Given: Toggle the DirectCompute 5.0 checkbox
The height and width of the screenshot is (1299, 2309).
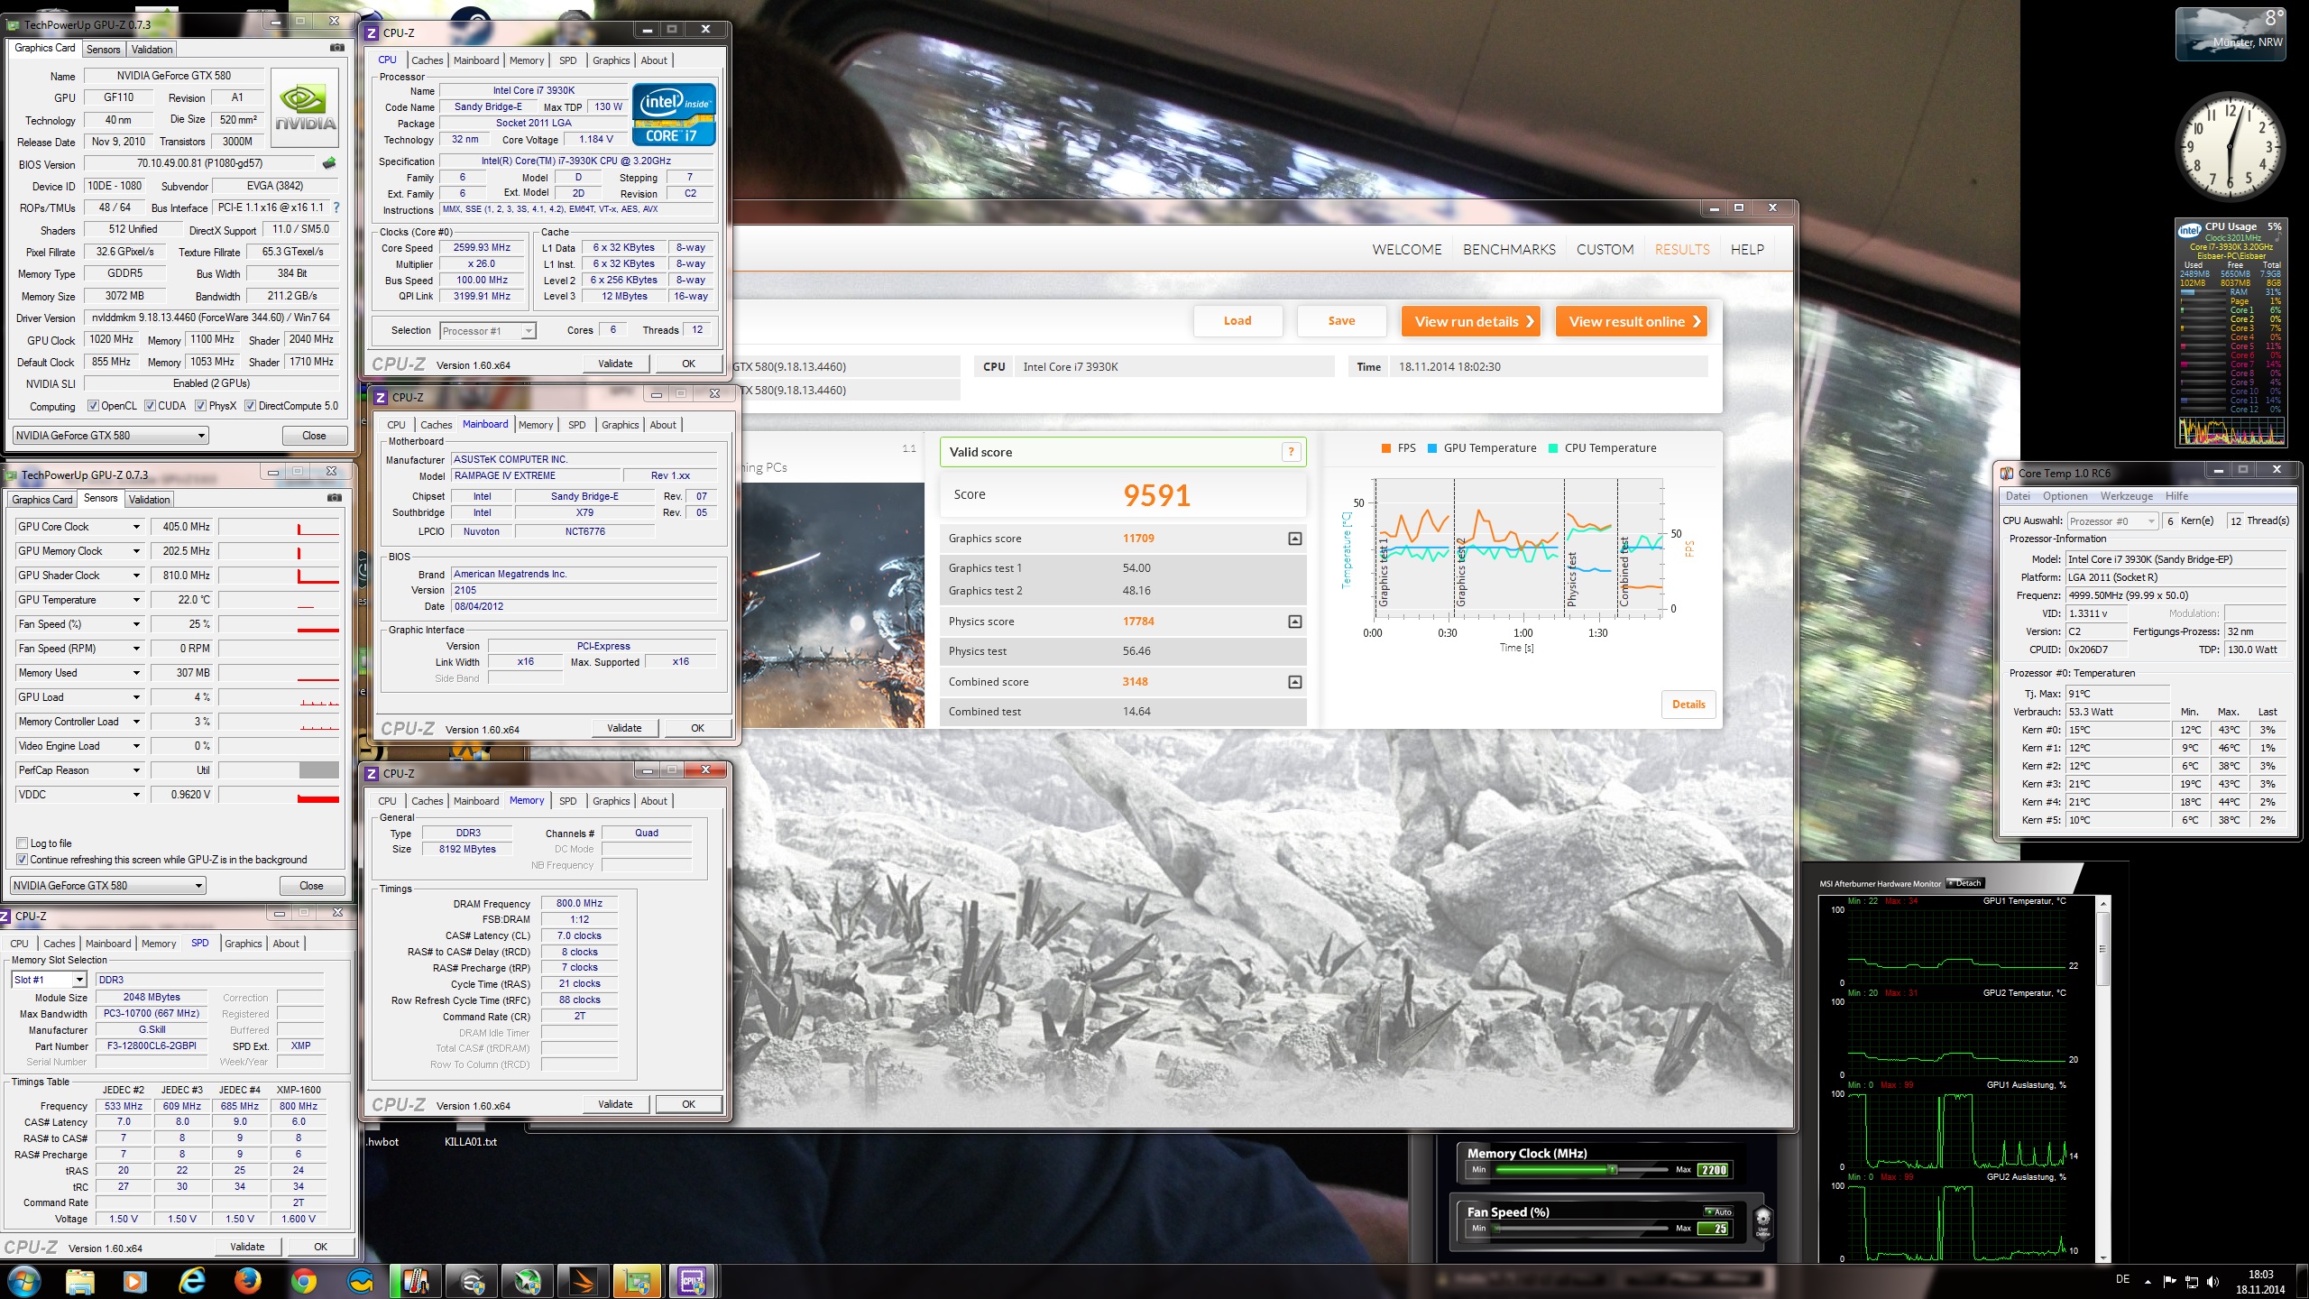Looking at the screenshot, I should coord(251,406).
